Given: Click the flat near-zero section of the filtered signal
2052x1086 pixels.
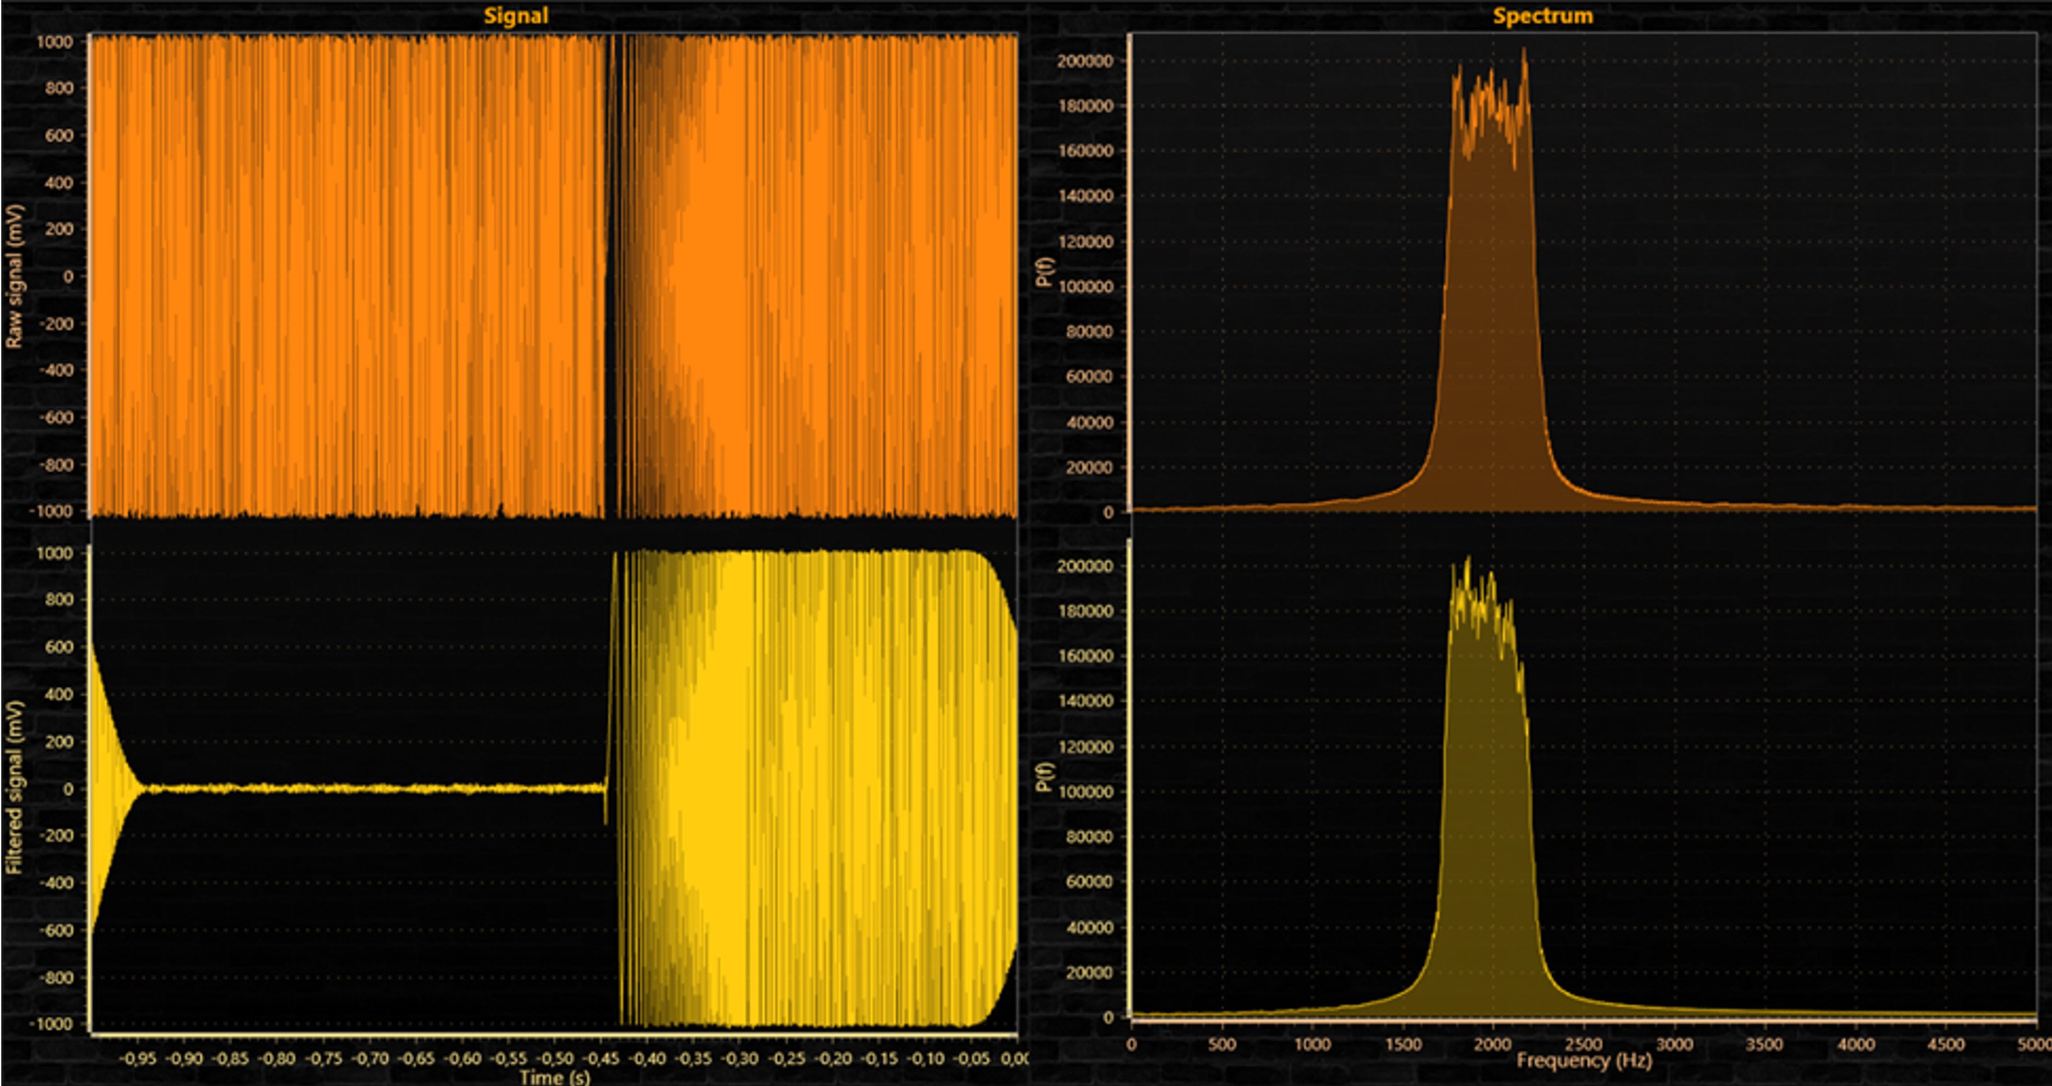Looking at the screenshot, I should click(375, 788).
